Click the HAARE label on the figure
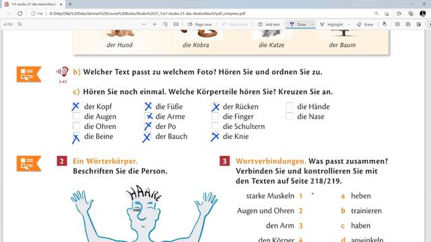This screenshot has height=242, width=431. tap(143, 193)
